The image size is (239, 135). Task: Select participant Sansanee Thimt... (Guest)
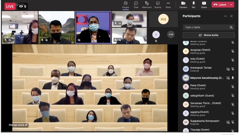(209, 104)
